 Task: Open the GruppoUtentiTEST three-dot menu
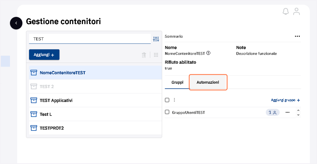[288, 112]
